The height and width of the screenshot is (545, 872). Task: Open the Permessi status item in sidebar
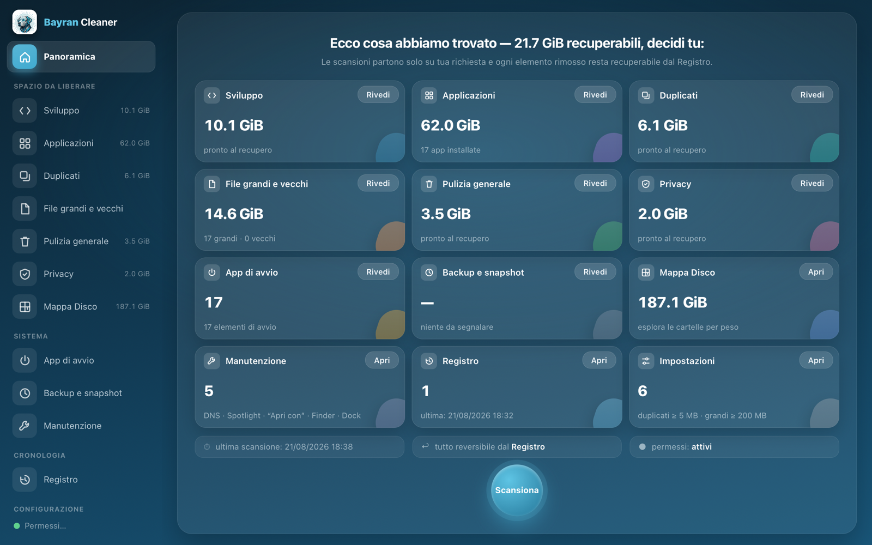(x=40, y=526)
